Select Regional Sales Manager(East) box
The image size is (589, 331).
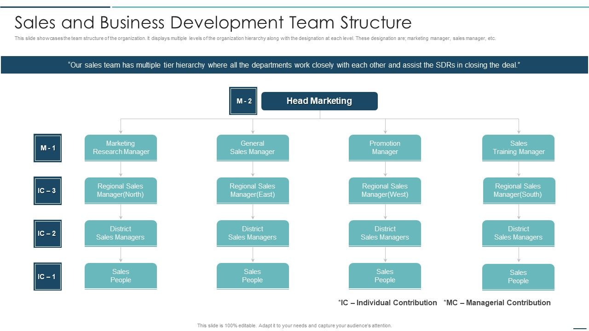tap(253, 191)
